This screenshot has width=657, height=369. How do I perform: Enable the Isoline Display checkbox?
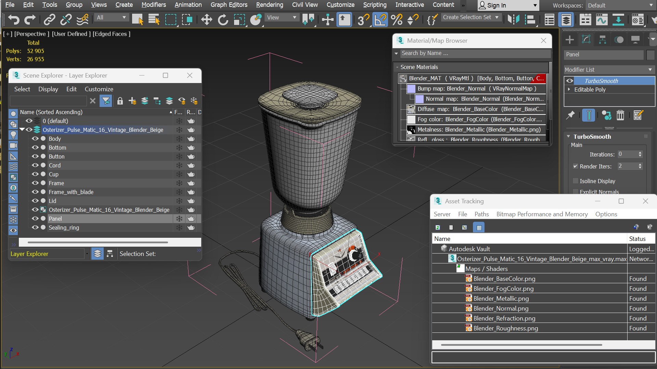tap(576, 181)
